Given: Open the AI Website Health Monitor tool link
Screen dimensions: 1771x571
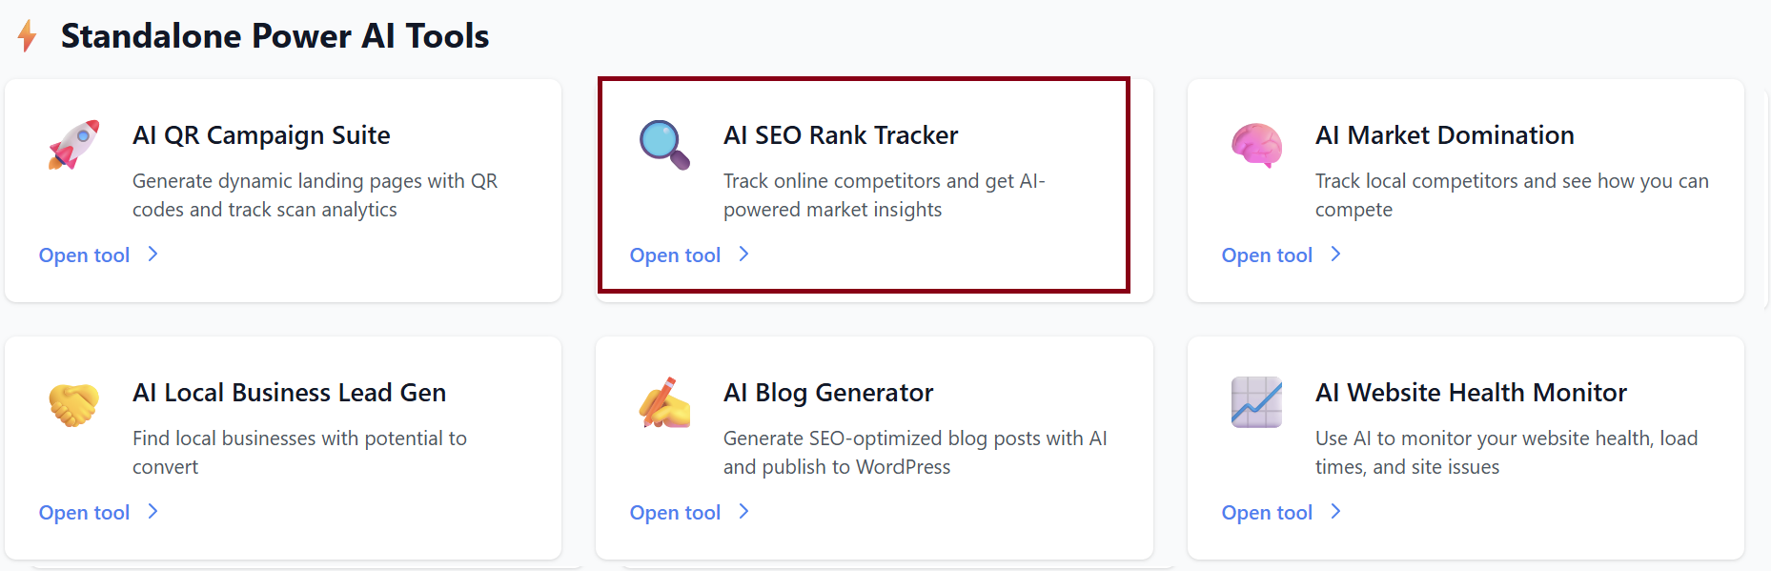Looking at the screenshot, I should point(1267,513).
